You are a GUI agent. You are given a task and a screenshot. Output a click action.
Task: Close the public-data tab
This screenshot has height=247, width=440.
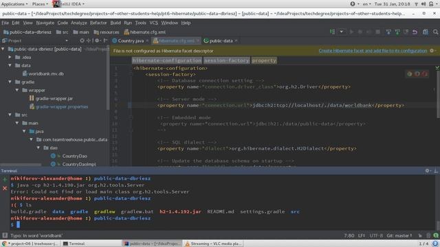tap(236, 41)
